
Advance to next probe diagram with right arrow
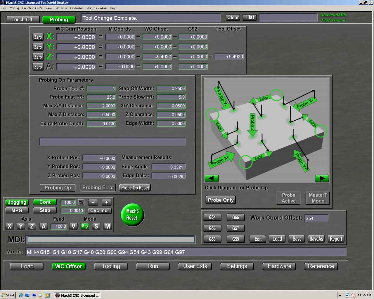[x=321, y=178]
